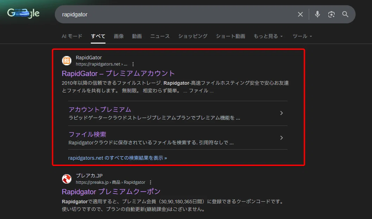Click the プレアカ.JP site name text
372x219 pixels.
(x=89, y=176)
